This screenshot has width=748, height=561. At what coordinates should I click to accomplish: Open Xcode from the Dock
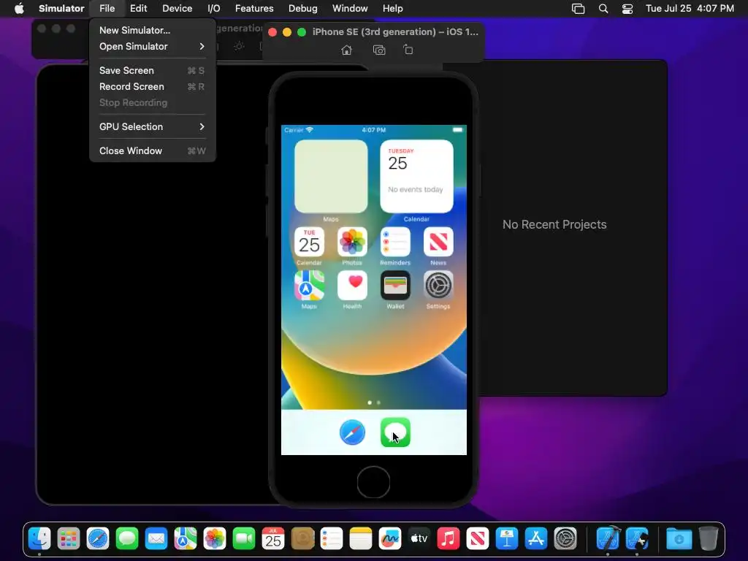608,539
